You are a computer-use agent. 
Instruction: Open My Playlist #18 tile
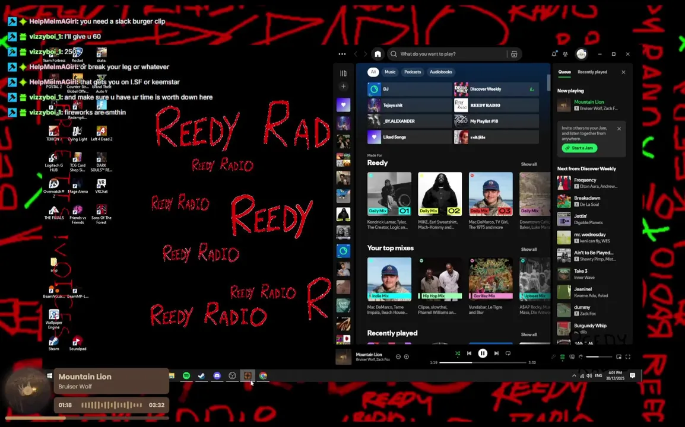coord(496,121)
